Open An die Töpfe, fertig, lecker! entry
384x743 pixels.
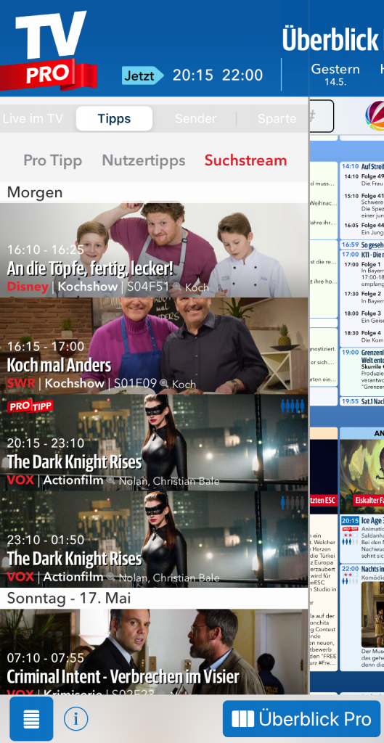154,250
